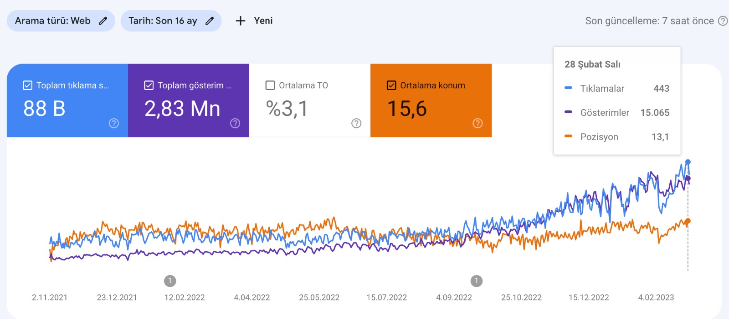Open help icon in Ortalama konum card
Viewport: 729px width, 319px height.
[x=477, y=123]
